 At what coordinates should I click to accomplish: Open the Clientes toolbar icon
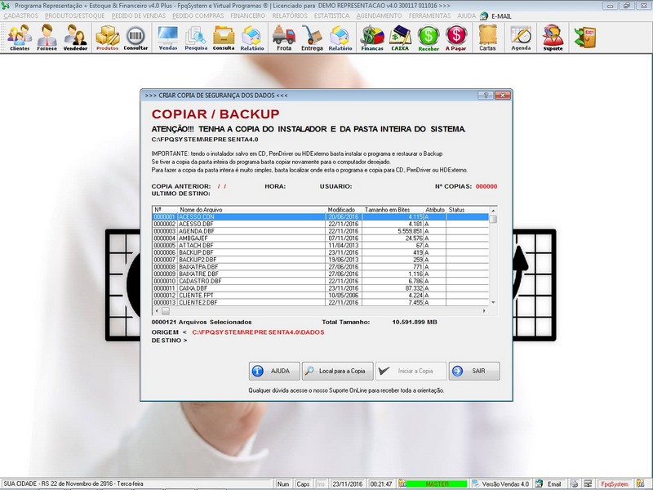click(x=20, y=38)
